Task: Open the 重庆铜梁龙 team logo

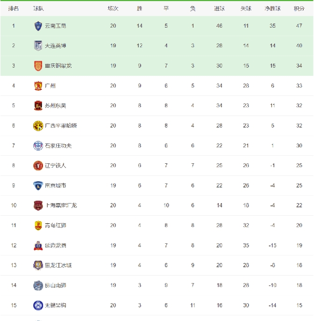Action: (x=38, y=66)
